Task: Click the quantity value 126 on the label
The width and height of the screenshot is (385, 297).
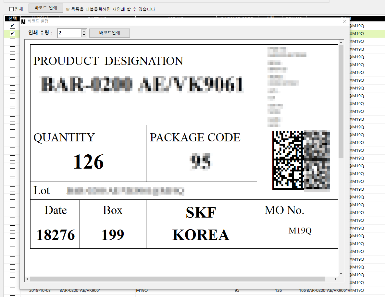Action: point(88,162)
